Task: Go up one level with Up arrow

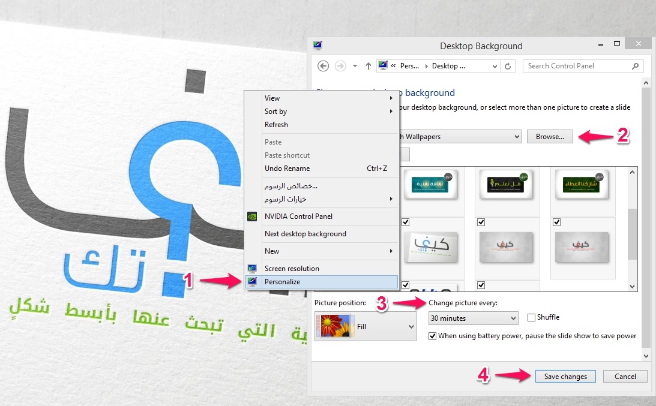Action: (368, 66)
